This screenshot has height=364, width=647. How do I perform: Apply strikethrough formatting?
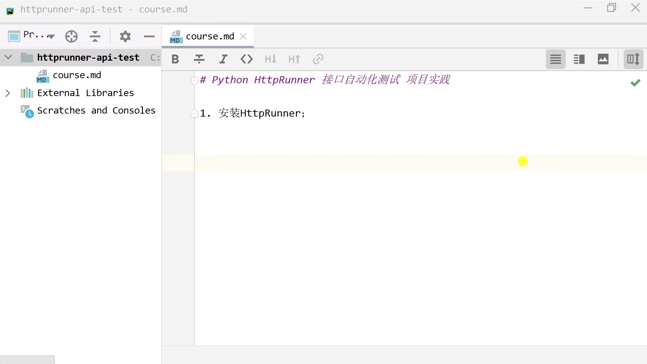[199, 59]
